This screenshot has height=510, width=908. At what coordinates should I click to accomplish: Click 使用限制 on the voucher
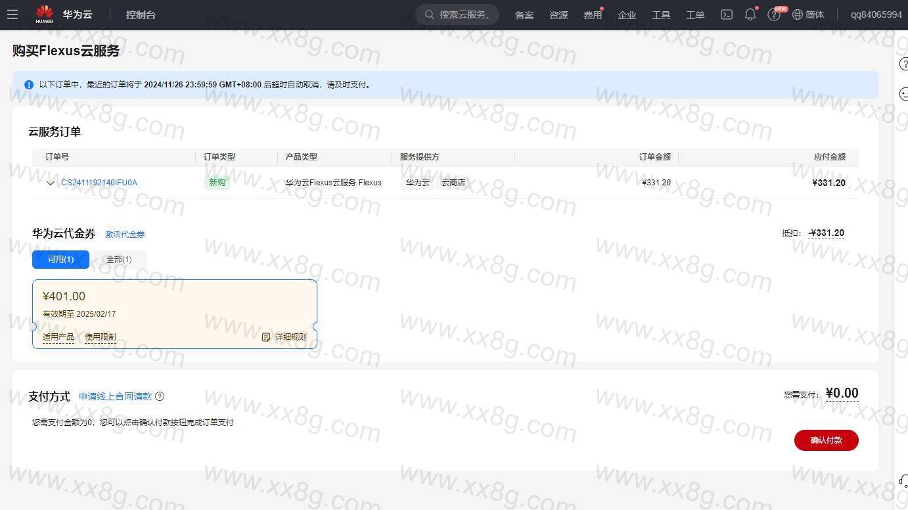(101, 337)
